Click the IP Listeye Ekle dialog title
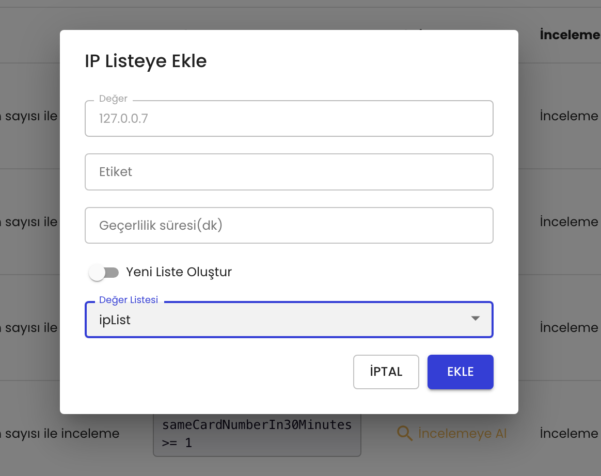The width and height of the screenshot is (601, 476). click(146, 61)
